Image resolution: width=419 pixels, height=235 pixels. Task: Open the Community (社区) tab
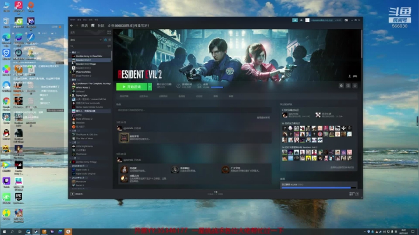(101, 26)
